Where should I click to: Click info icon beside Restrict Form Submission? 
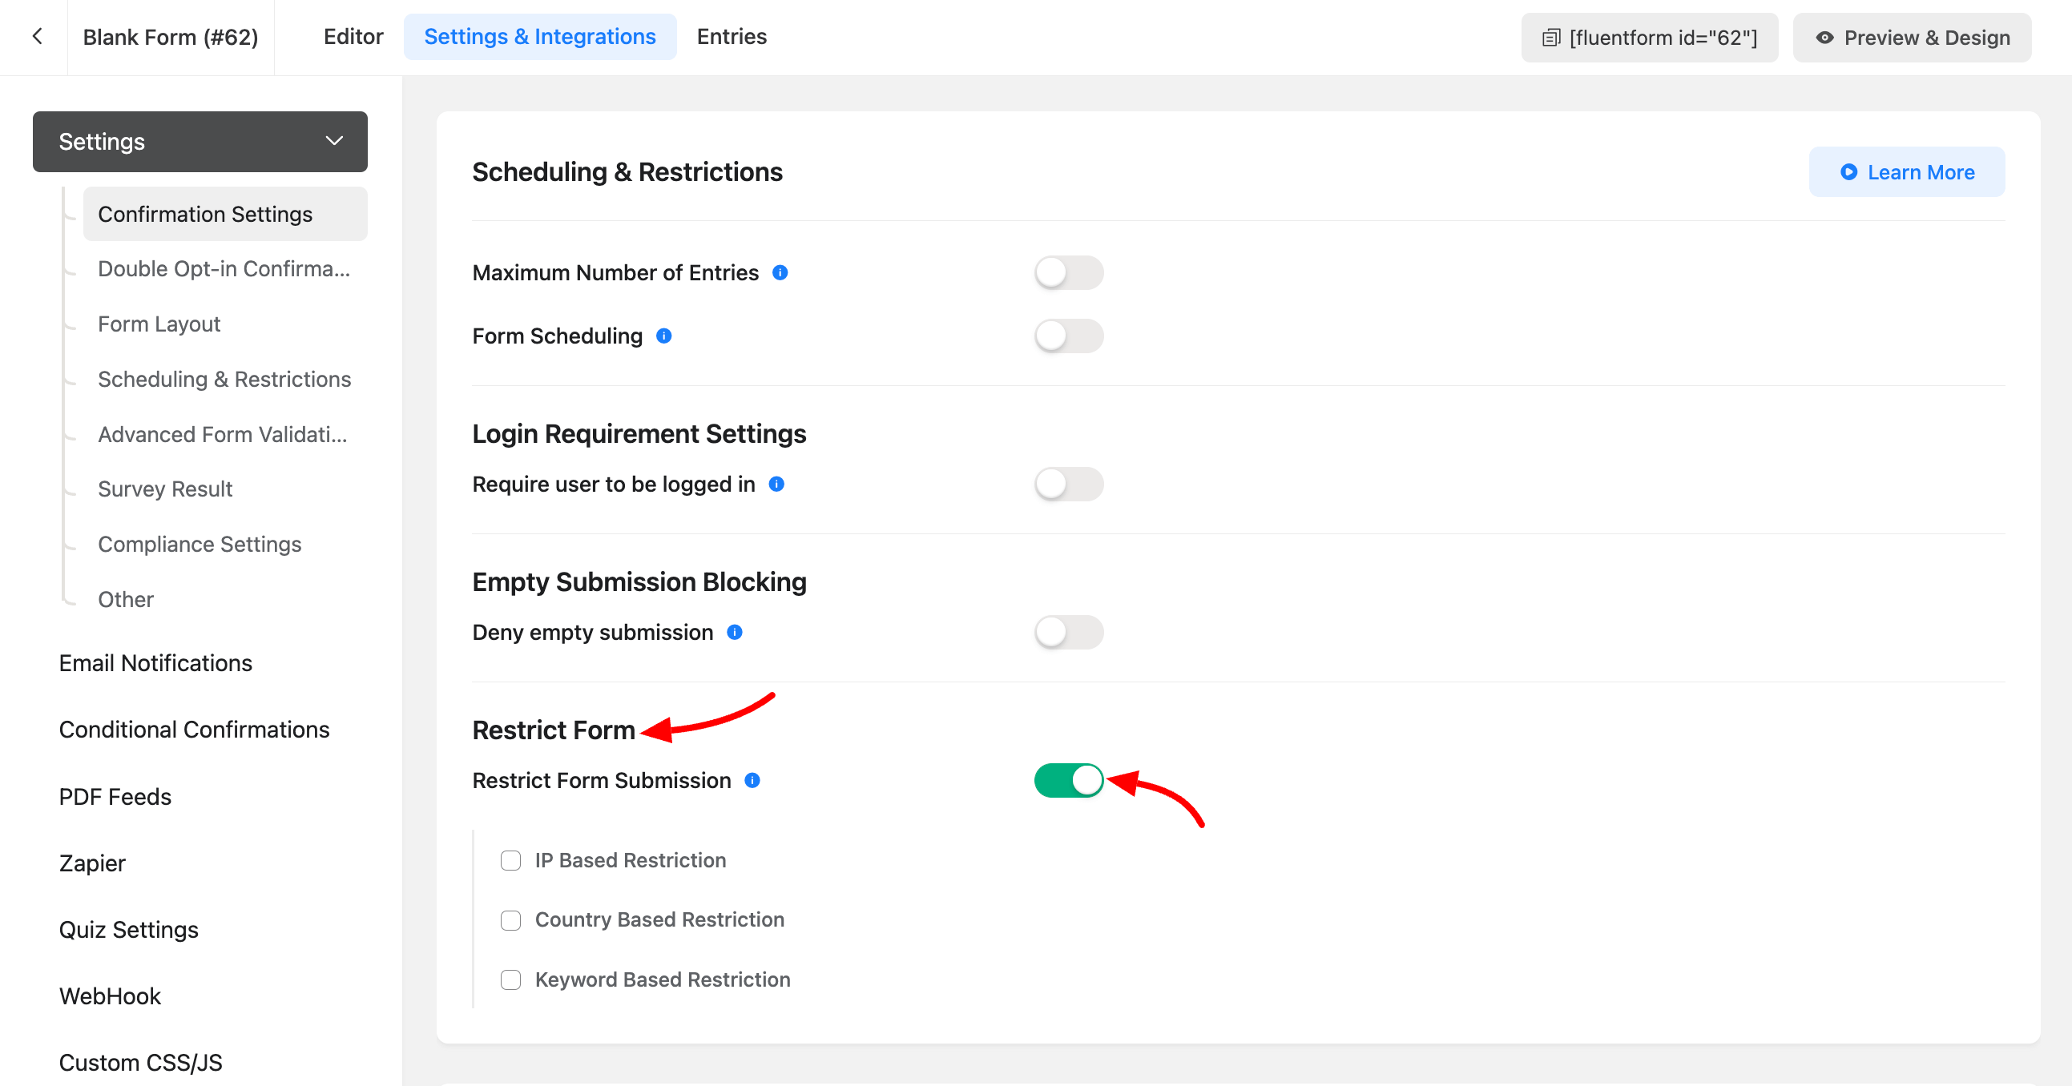752,780
